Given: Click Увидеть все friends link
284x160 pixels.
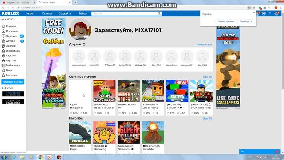Looking at the screenshot, I should click(x=204, y=44).
